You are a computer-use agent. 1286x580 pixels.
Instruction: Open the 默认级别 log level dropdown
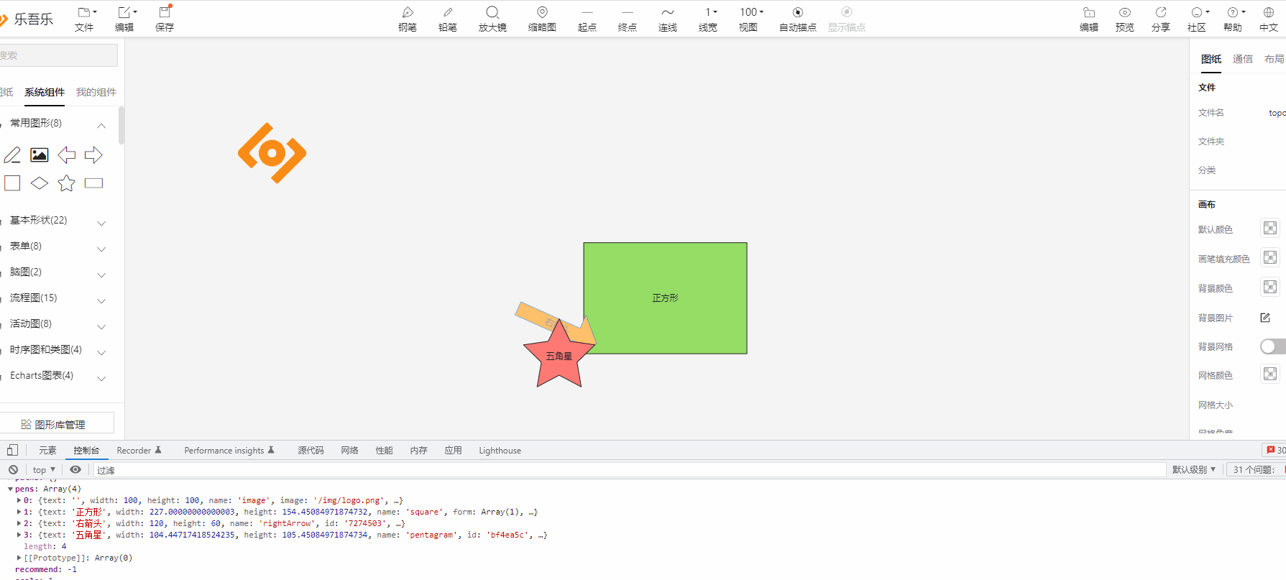pyautogui.click(x=1194, y=469)
